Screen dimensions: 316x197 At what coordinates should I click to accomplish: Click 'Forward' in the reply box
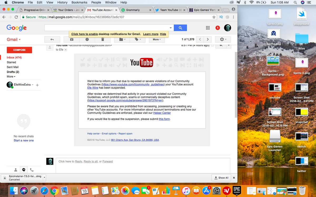coord(107,161)
